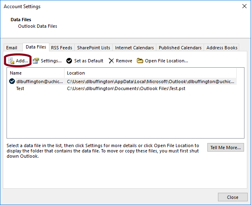Click the Test.pst location path

(126, 88)
